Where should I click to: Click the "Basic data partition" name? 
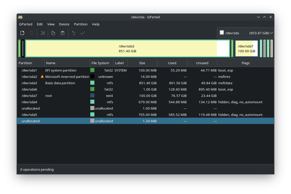pos(60,83)
